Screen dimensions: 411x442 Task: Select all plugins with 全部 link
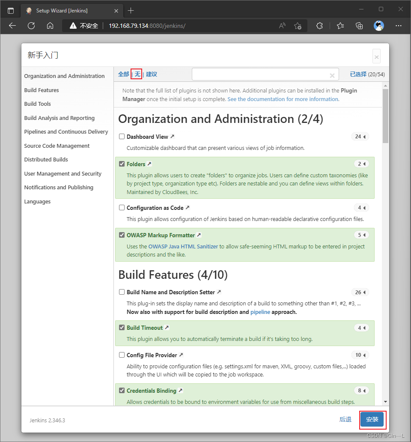pos(123,74)
